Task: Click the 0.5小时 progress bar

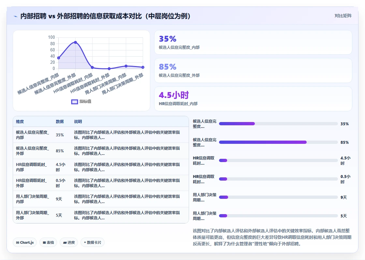Action: [x=278, y=179]
